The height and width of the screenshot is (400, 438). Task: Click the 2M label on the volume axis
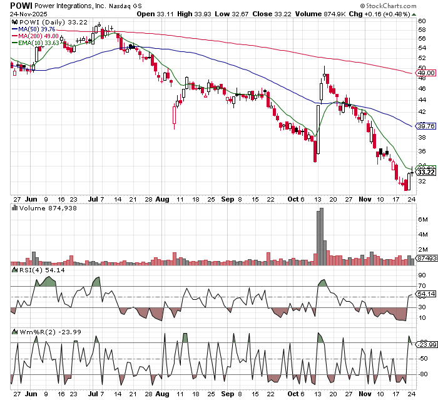[422, 249]
